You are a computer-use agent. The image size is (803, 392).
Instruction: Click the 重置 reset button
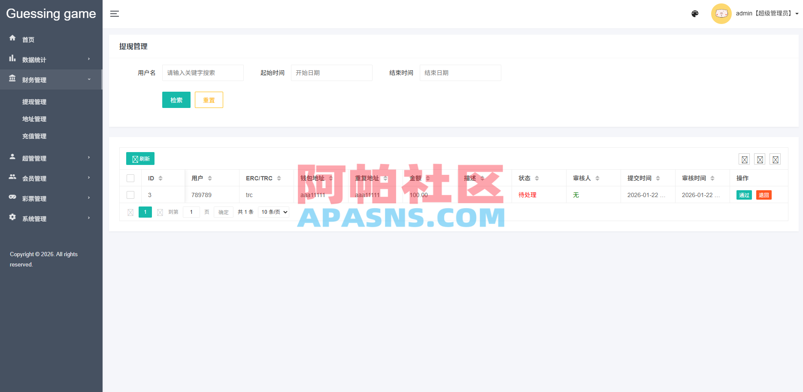point(209,100)
